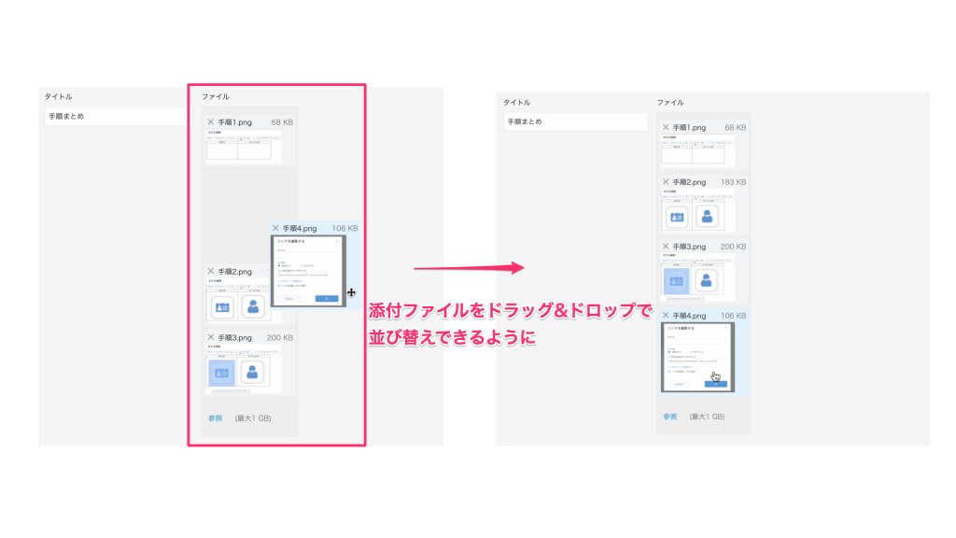
Task: Click the 200 KB size in the right panel
Action: [734, 247]
